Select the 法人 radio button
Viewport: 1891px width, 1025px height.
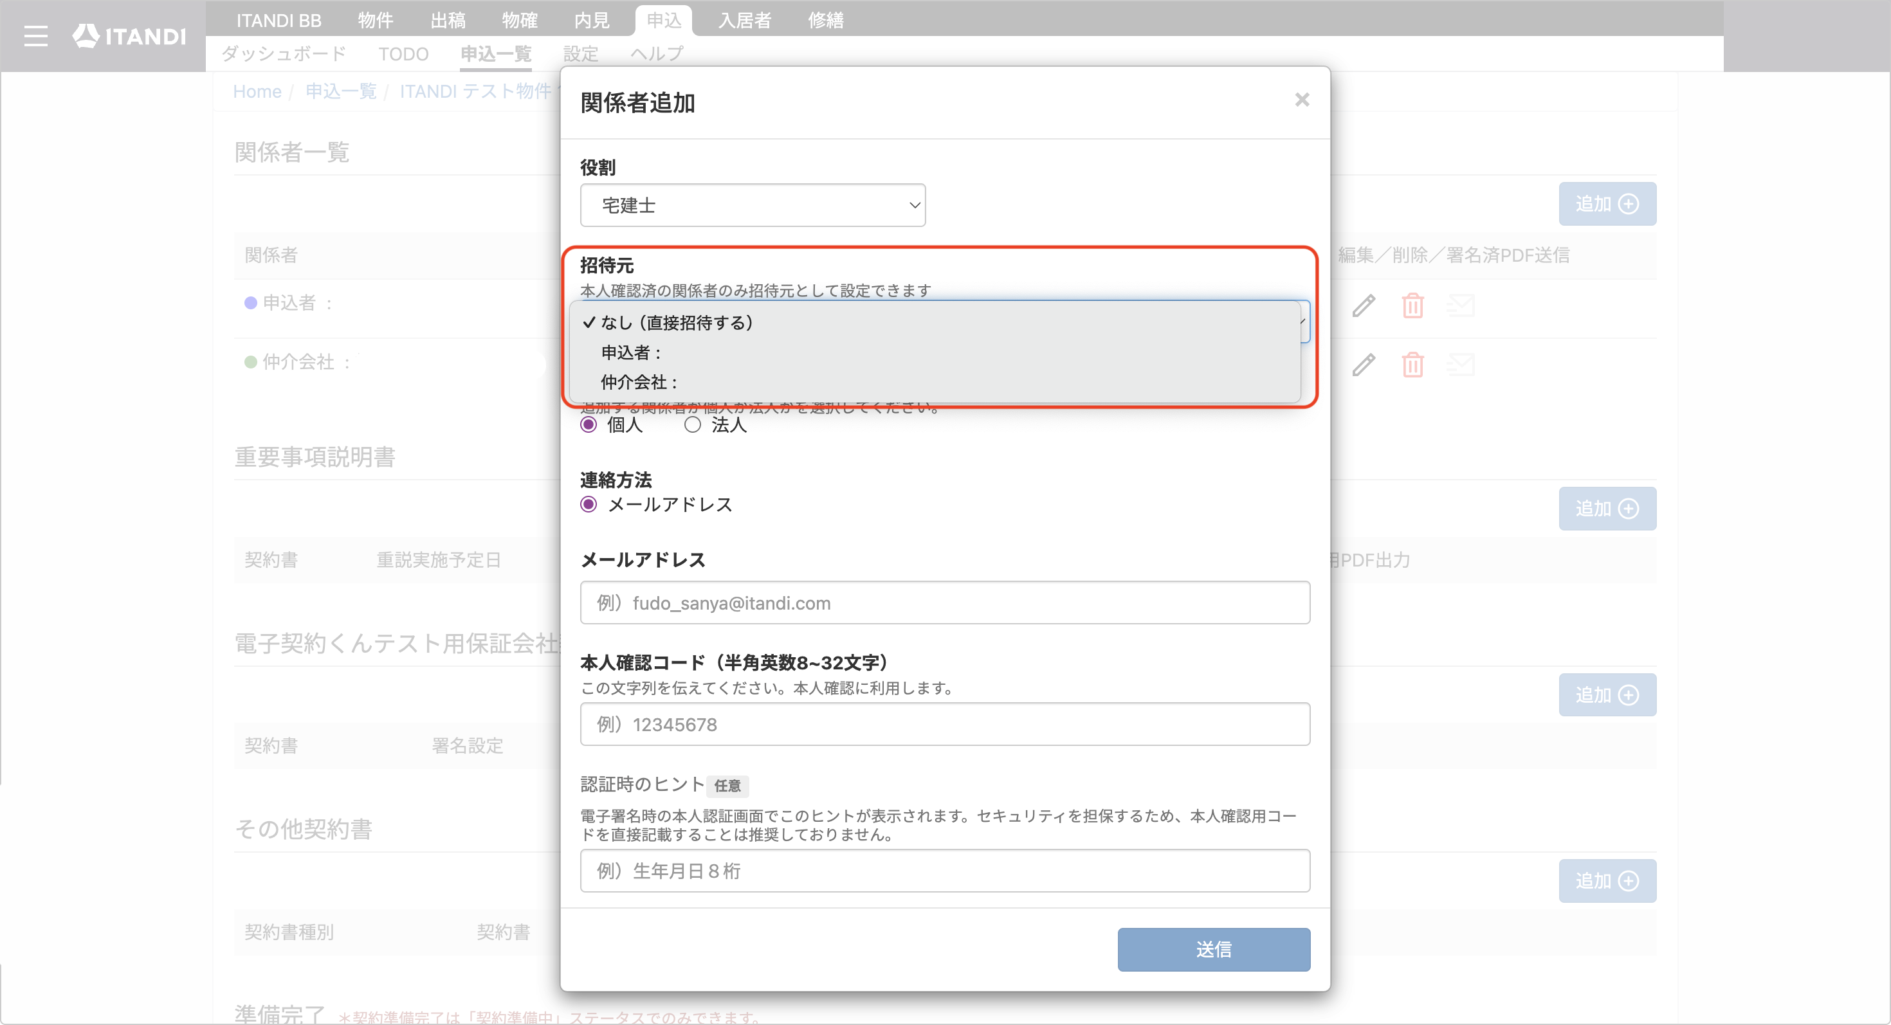(692, 425)
